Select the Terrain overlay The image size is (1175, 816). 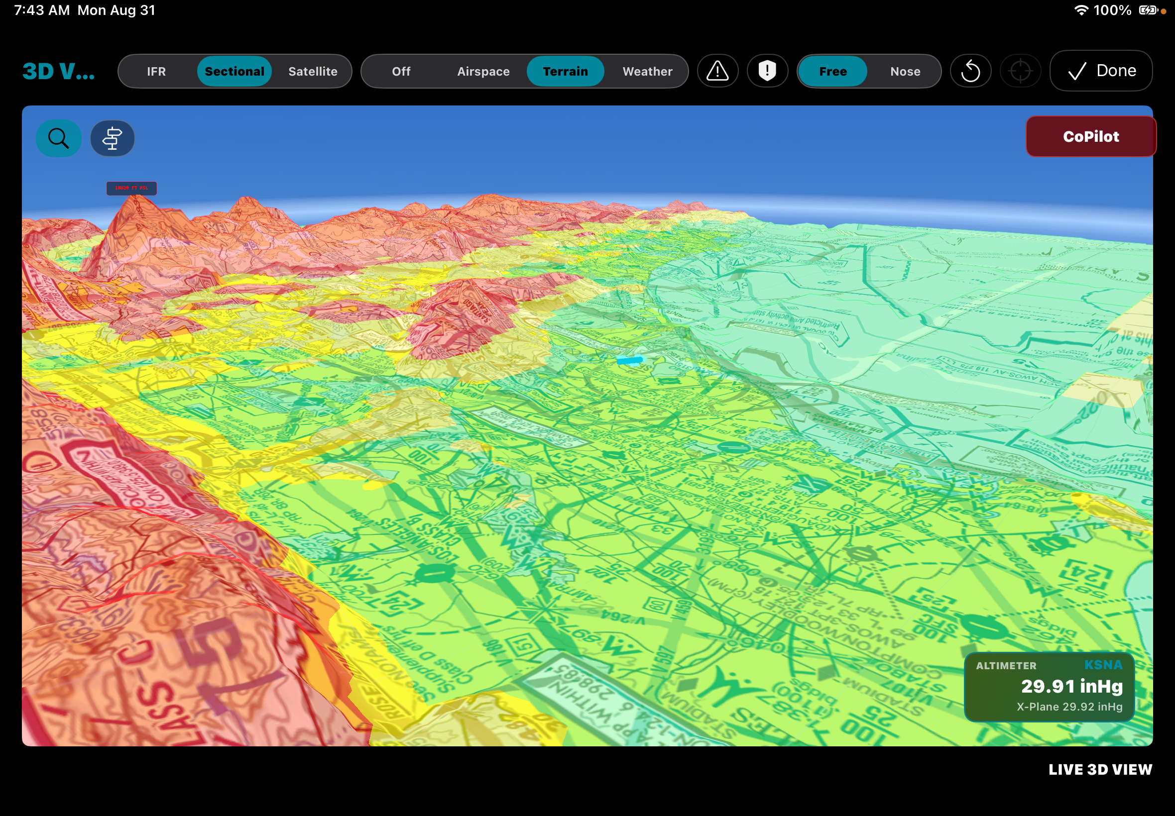click(565, 71)
